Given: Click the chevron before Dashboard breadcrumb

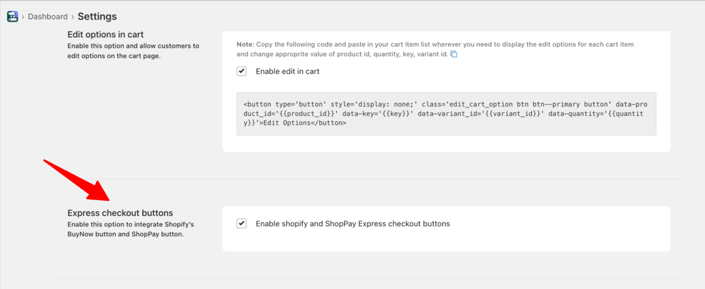Looking at the screenshot, I should [23, 17].
